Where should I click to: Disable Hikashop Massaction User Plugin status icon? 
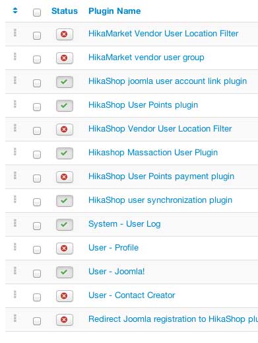[65, 153]
